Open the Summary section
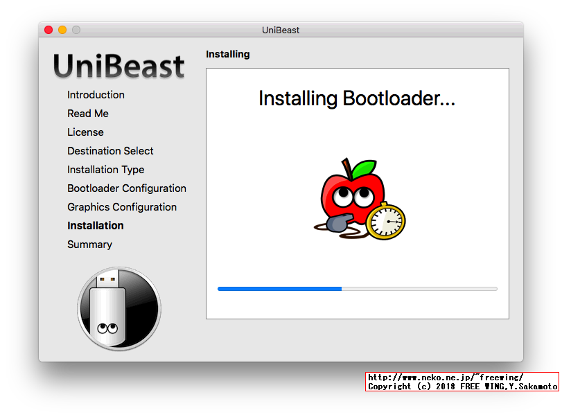 (89, 244)
